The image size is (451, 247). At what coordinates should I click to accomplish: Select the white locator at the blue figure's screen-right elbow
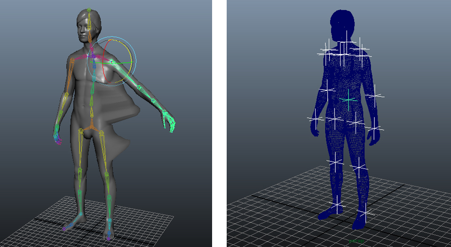click(x=375, y=96)
